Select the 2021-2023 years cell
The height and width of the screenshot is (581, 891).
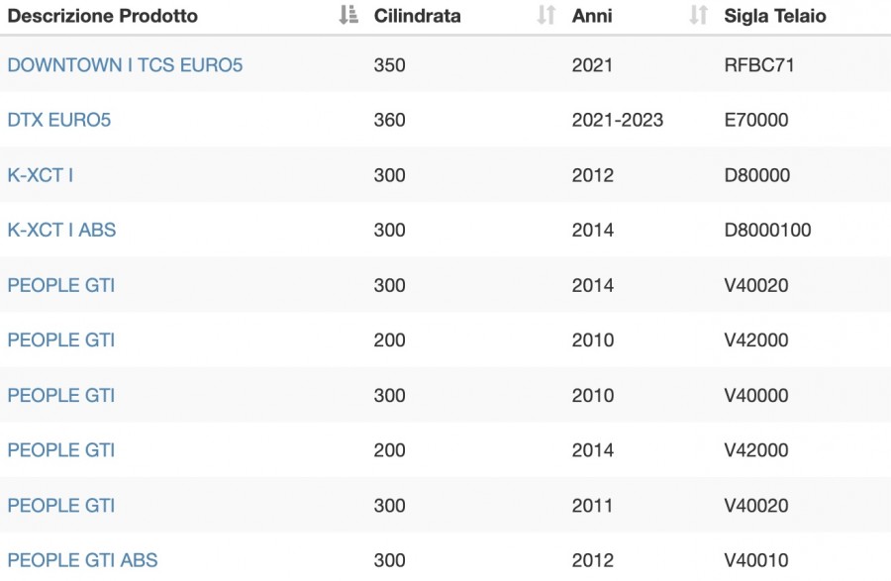pos(618,120)
